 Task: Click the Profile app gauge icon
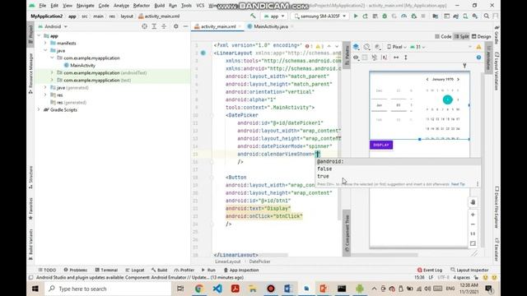[403, 16]
